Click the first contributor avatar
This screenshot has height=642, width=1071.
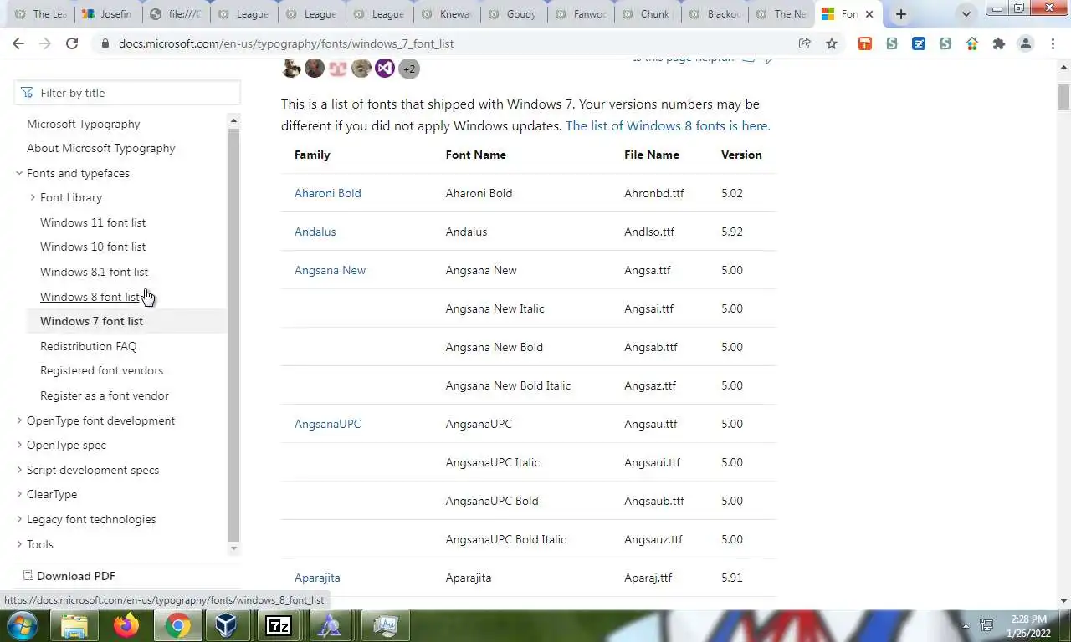click(291, 69)
